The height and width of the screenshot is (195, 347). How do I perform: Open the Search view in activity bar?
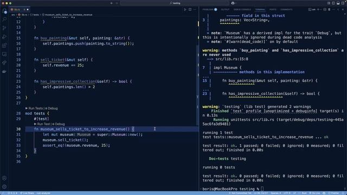tap(4, 19)
